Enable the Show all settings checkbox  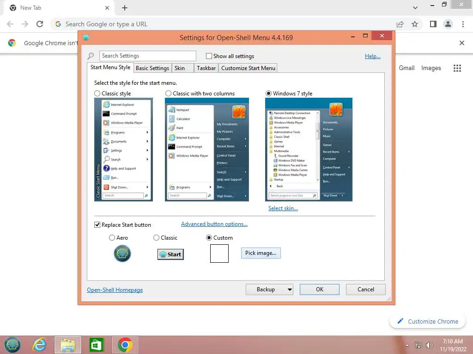click(209, 56)
